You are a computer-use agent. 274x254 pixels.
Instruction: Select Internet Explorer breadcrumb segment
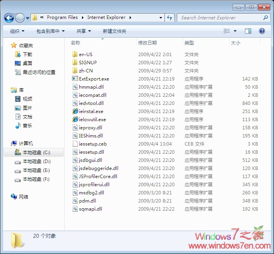106,17
